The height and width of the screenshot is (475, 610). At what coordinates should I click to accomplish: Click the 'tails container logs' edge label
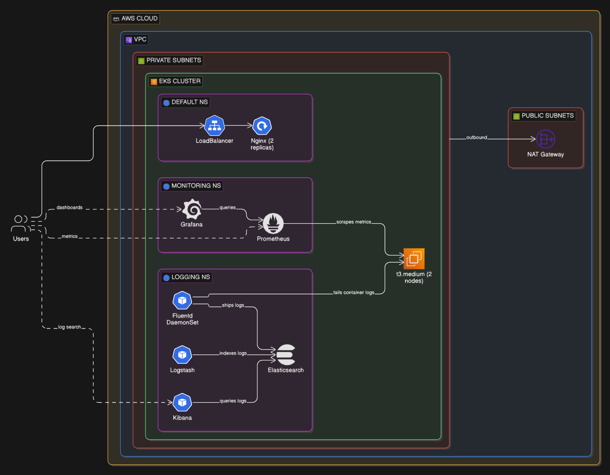coord(354,293)
